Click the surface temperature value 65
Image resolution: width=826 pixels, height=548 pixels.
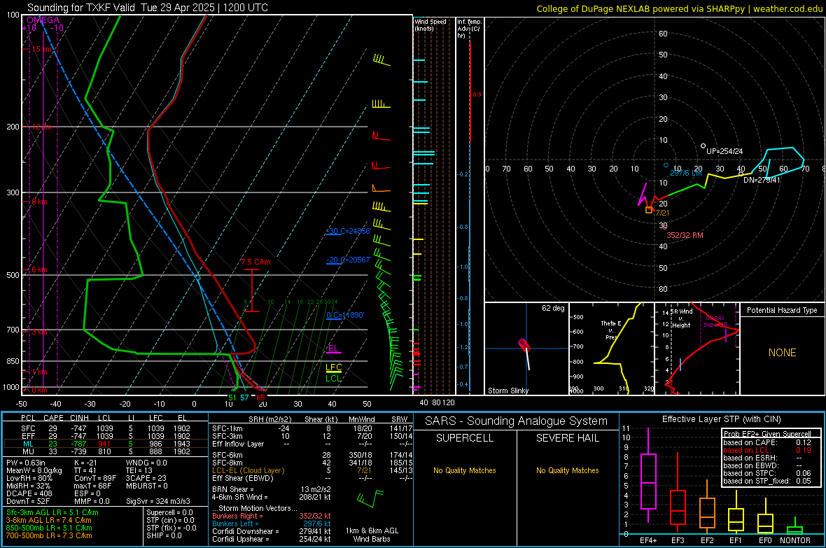261,398
